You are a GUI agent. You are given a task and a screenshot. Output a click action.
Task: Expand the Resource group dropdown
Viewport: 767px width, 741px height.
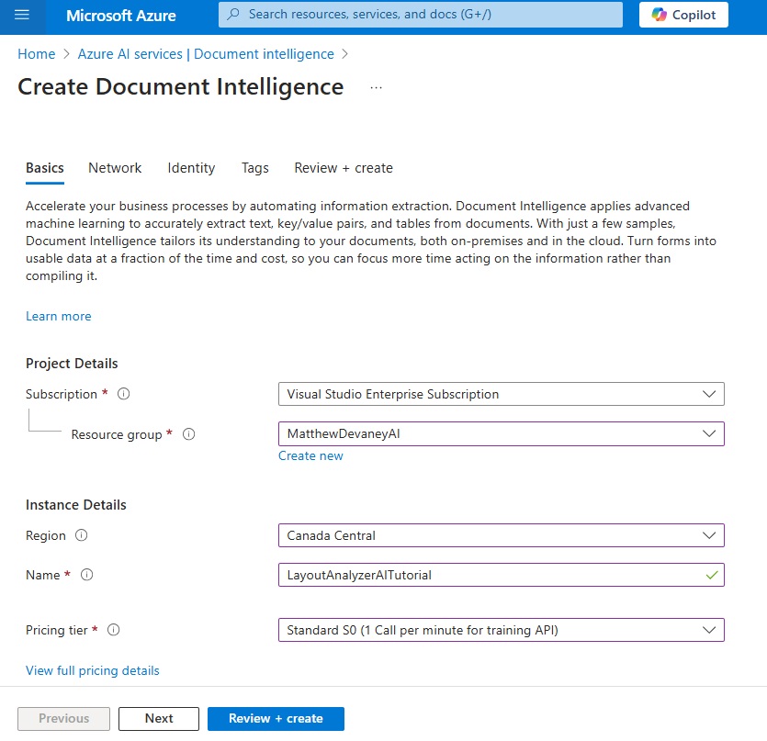501,433
